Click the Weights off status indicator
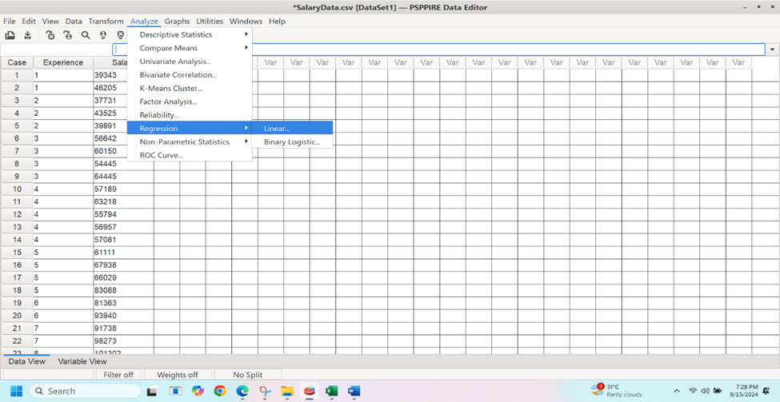 pyautogui.click(x=178, y=375)
